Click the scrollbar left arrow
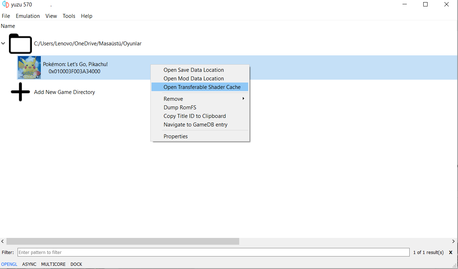The image size is (458, 269). (3, 241)
